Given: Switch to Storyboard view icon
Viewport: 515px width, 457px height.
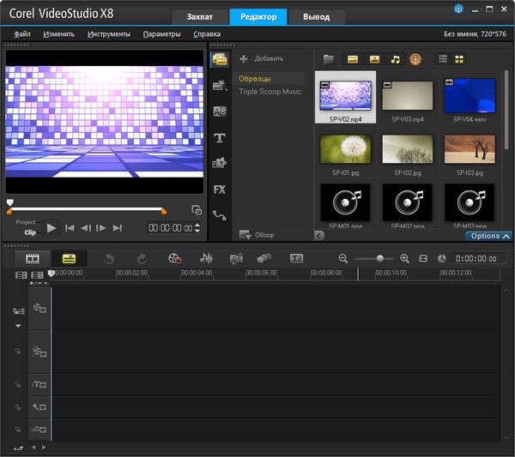Looking at the screenshot, I should coord(33,258).
